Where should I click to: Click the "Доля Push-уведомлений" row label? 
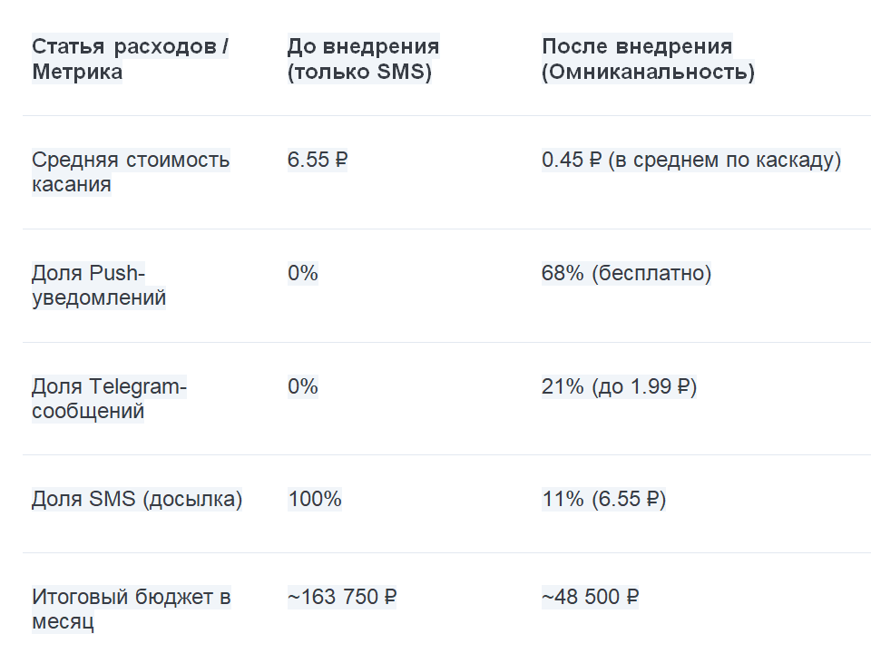pos(99,285)
